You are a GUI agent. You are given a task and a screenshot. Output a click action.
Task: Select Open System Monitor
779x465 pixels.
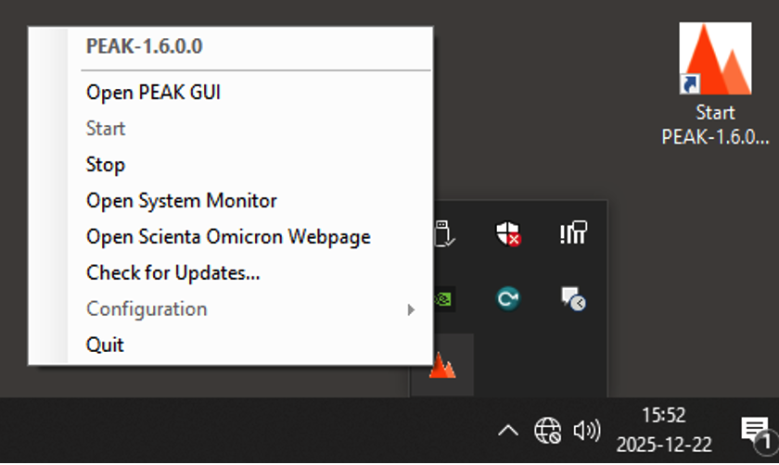pyautogui.click(x=182, y=201)
